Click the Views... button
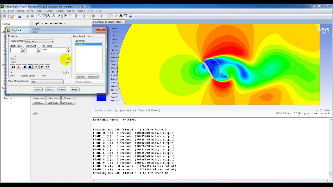 pos(68,98)
